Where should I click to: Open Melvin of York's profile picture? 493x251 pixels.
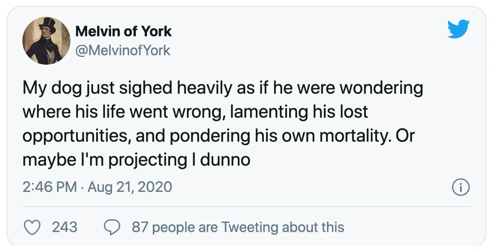[46, 41]
